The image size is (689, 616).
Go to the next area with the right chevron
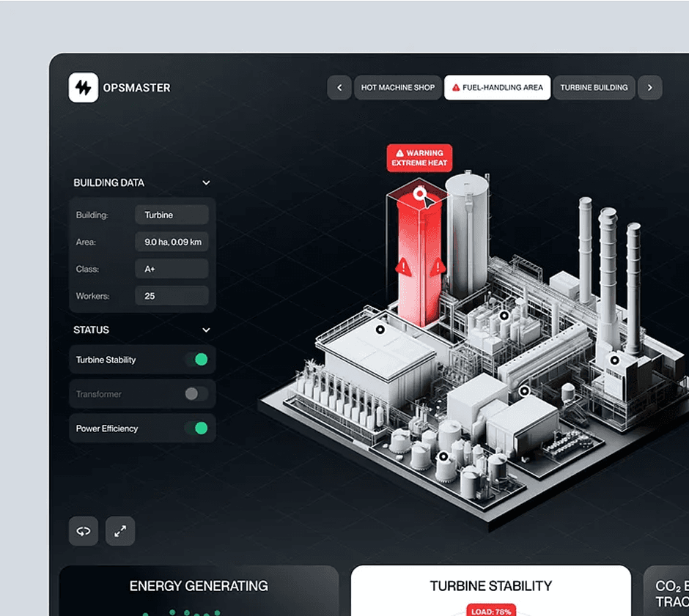coord(650,87)
